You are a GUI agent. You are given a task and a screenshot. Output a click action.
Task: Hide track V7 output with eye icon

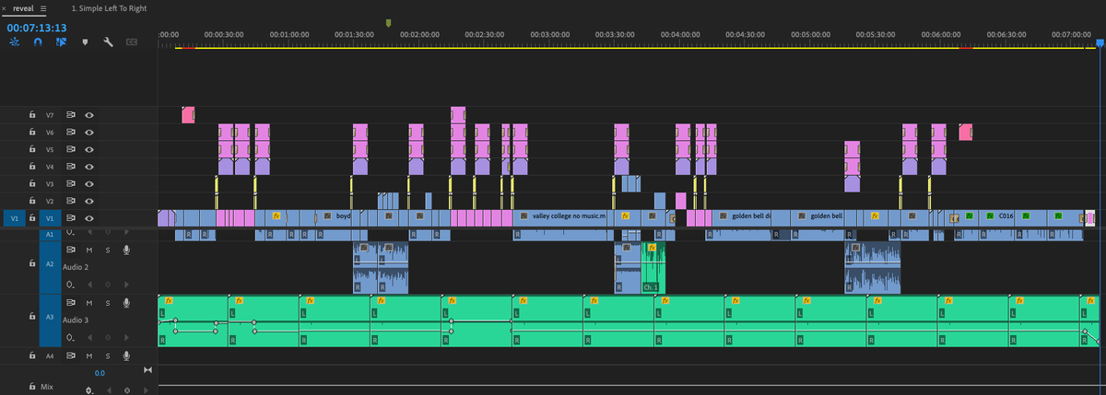click(89, 116)
